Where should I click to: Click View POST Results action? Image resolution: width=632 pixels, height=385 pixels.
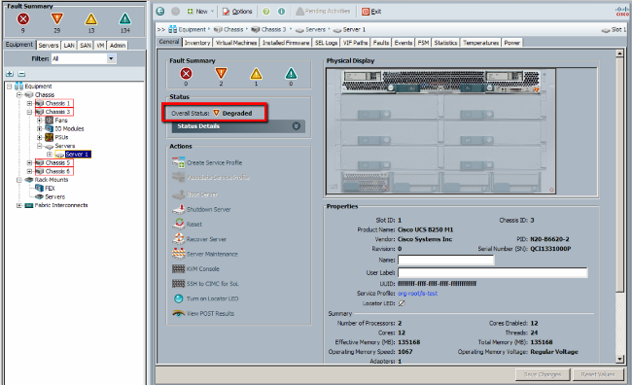(203, 313)
